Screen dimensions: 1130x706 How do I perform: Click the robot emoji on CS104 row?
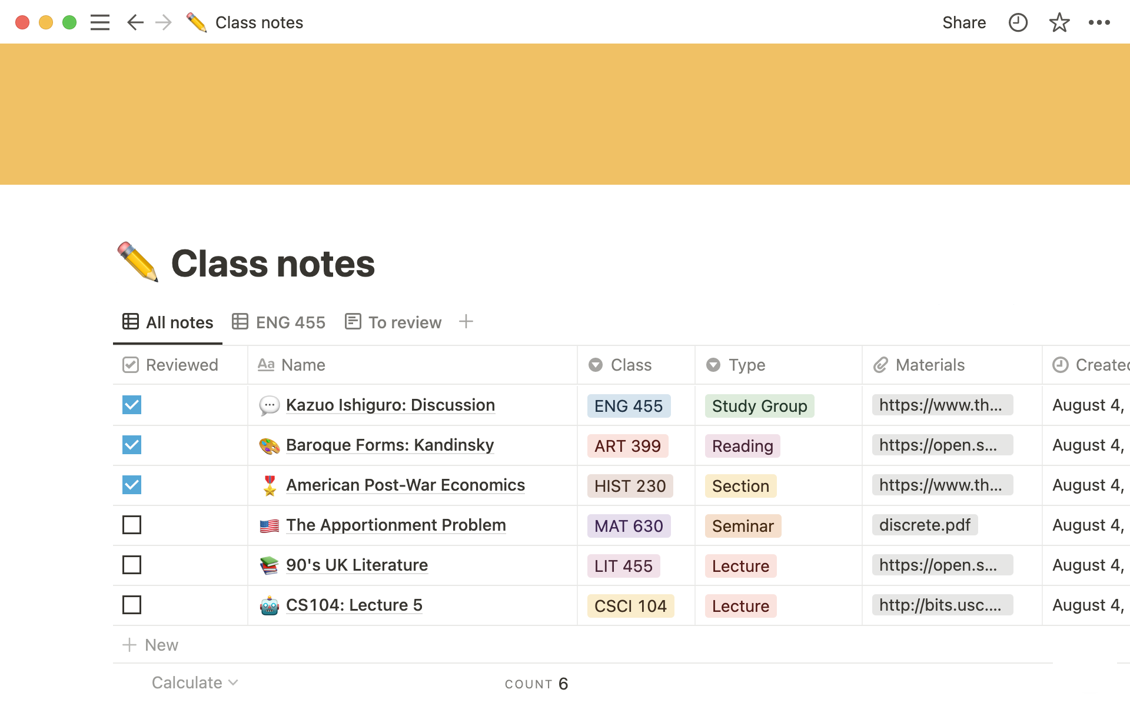point(270,605)
